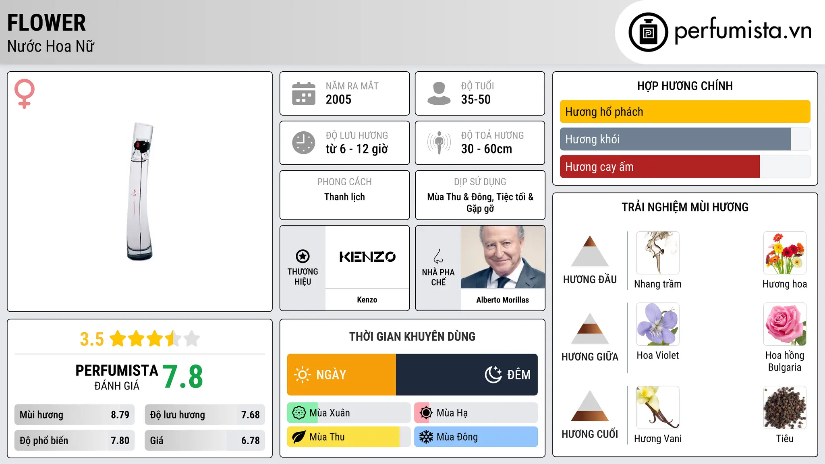Click the Thời gian khuyên dùng heading

[412, 336]
